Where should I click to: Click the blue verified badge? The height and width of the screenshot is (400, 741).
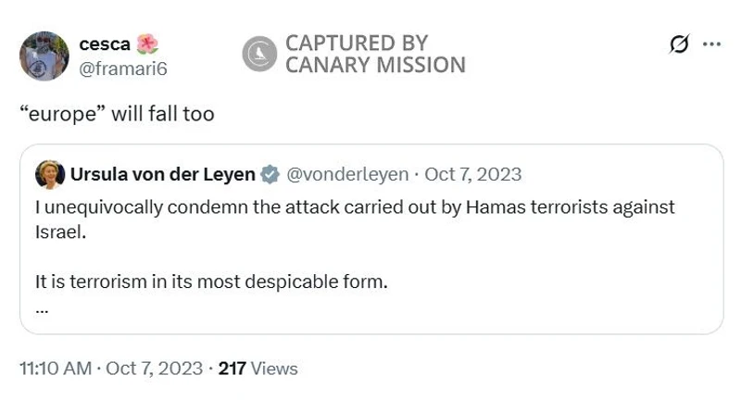click(270, 174)
